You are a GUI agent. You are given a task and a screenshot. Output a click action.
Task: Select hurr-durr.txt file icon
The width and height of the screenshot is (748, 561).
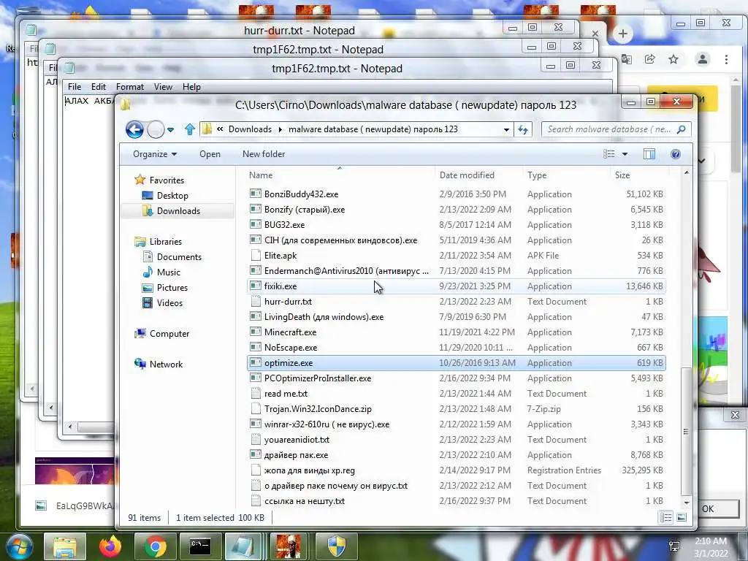click(256, 302)
